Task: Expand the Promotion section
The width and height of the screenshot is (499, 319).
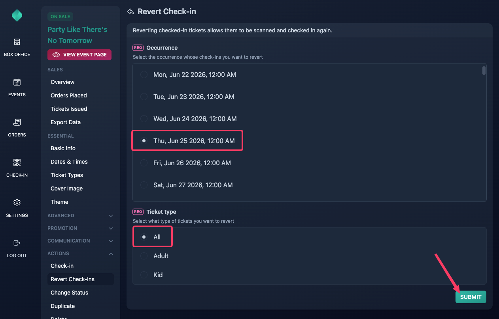Action: 81,228
